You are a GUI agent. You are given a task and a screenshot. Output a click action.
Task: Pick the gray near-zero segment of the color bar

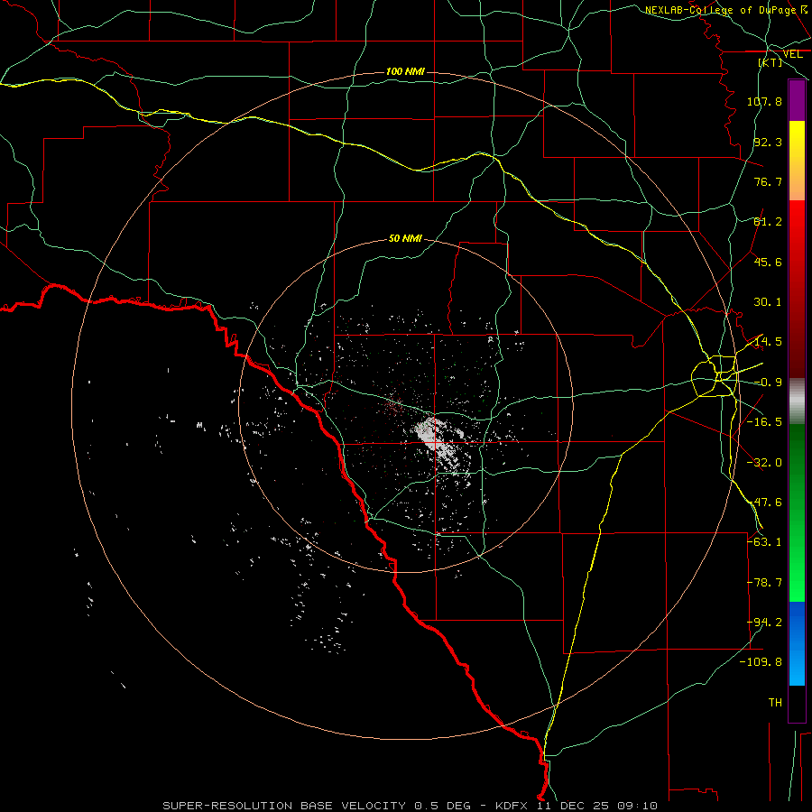[797, 401]
